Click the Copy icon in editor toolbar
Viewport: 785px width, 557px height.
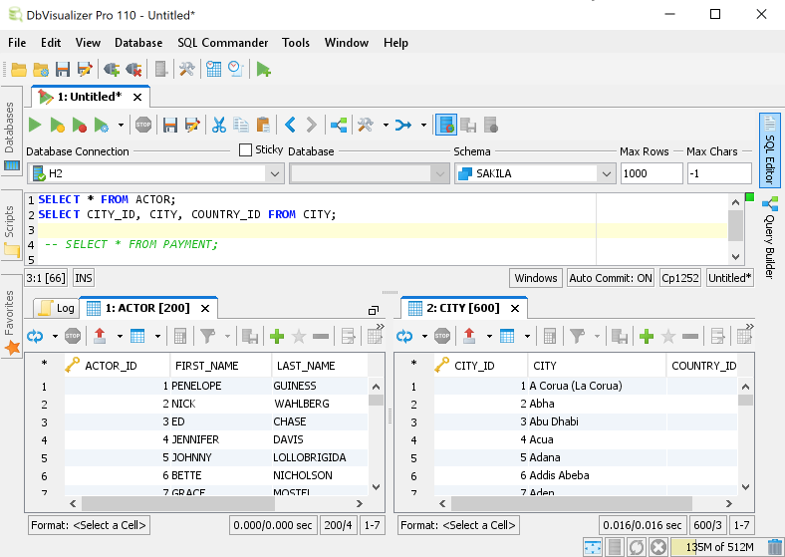point(241,125)
